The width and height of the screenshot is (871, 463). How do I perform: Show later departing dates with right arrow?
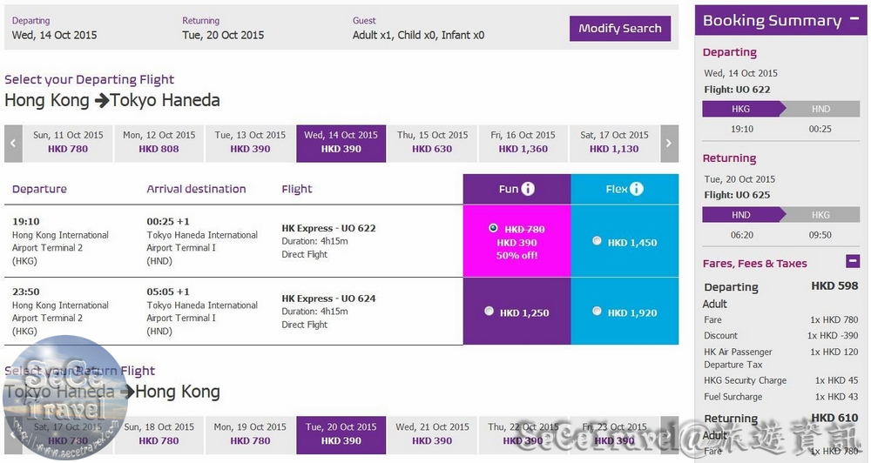click(x=669, y=144)
